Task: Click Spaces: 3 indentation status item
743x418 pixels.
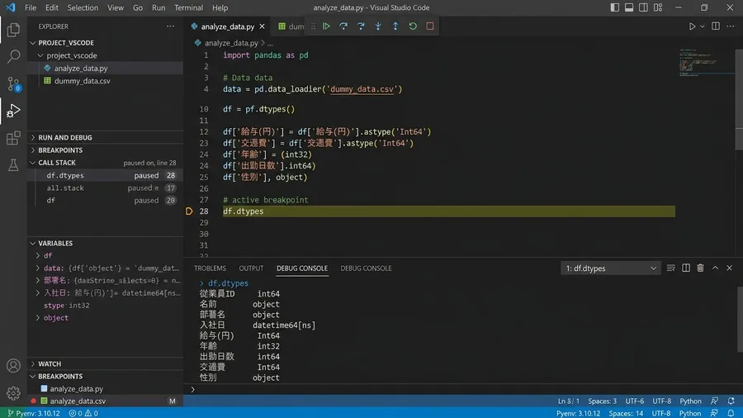Action: click(603, 401)
